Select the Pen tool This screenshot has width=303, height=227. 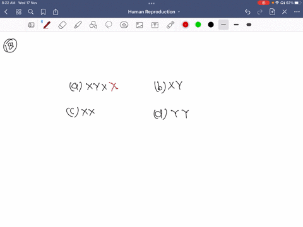[47, 25]
